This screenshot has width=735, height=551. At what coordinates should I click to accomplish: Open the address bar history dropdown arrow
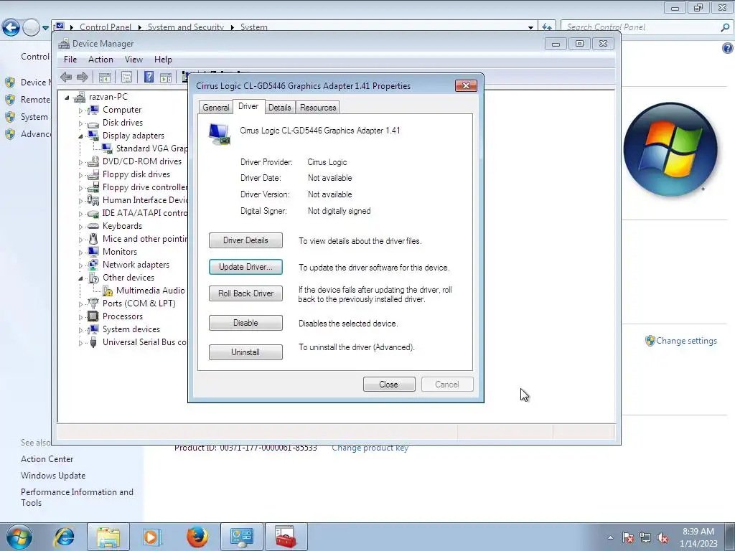click(x=530, y=28)
